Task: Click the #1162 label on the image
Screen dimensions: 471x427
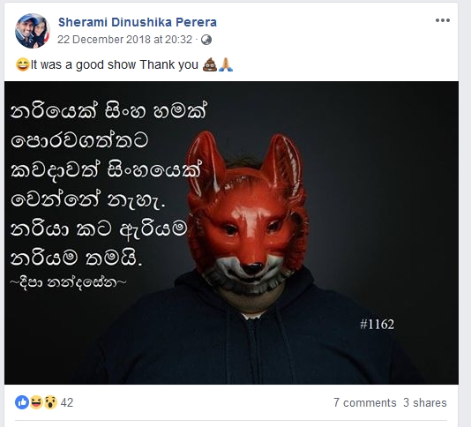Action: 377,325
